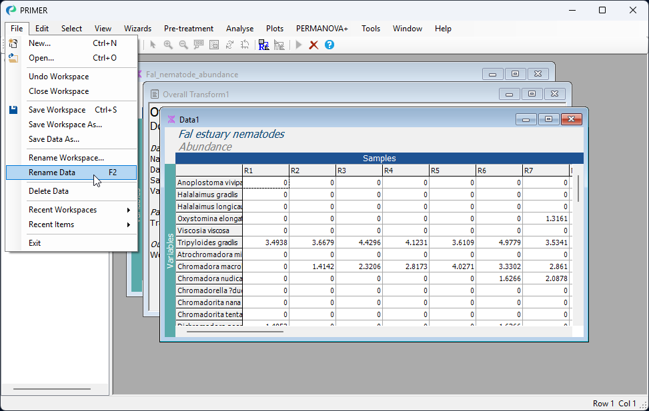Click the Tripyloides gracilis row label
This screenshot has height=411, width=649.
point(209,242)
